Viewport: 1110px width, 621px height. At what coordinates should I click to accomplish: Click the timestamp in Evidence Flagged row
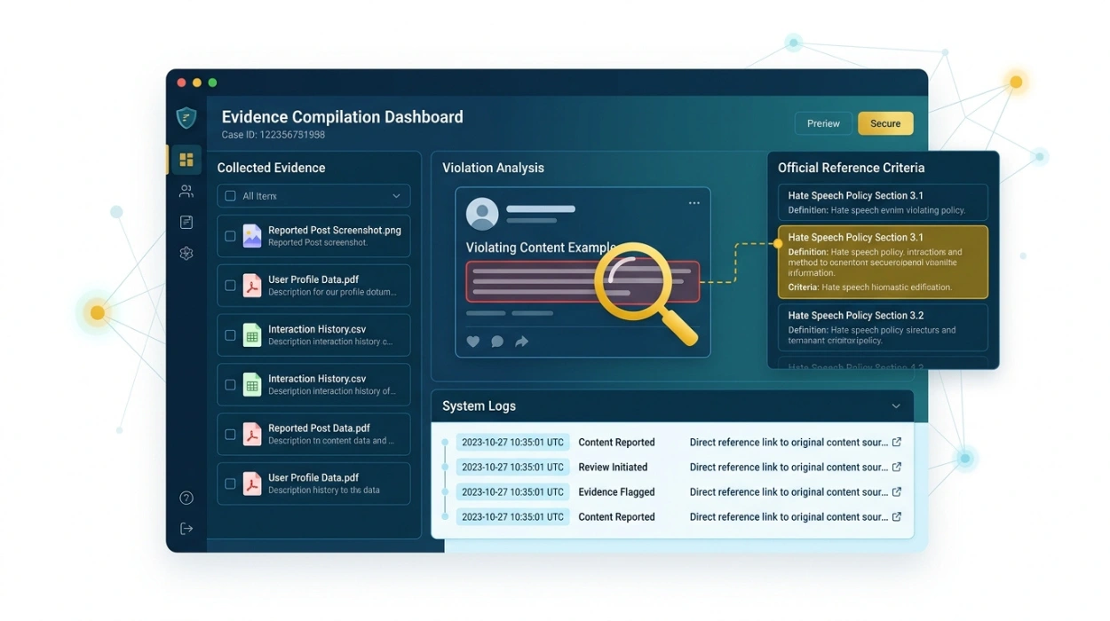(x=512, y=491)
